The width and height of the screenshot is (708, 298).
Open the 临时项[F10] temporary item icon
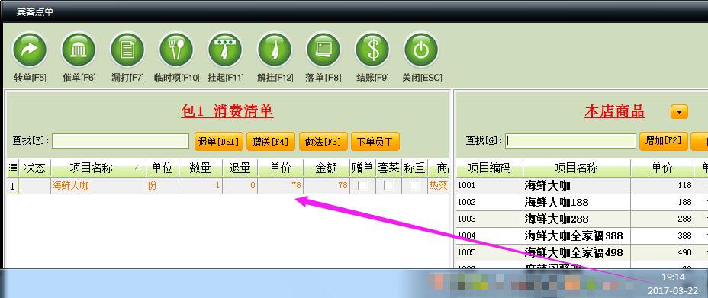click(x=176, y=50)
